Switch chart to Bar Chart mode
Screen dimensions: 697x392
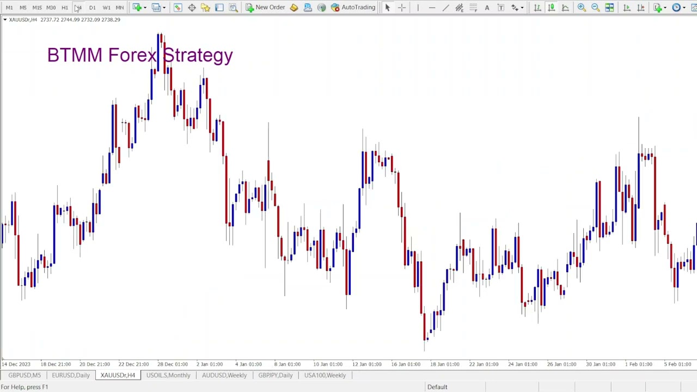point(537,8)
